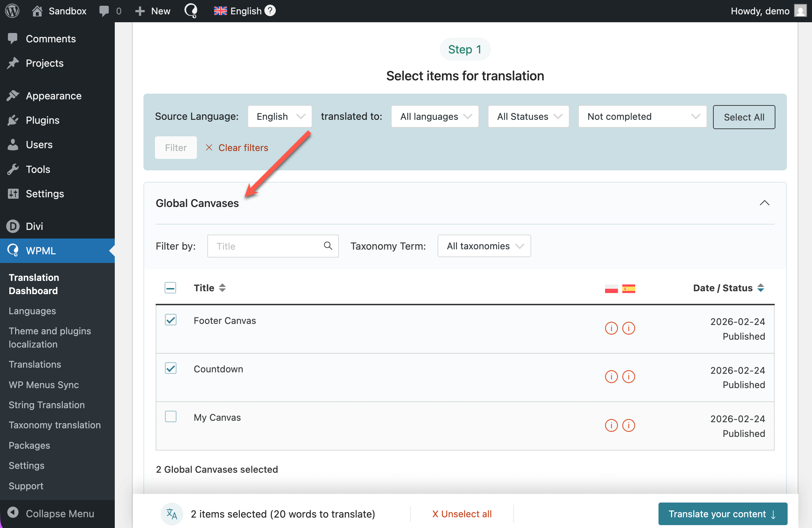Open the Not completed dropdown
812x528 pixels.
642,117
